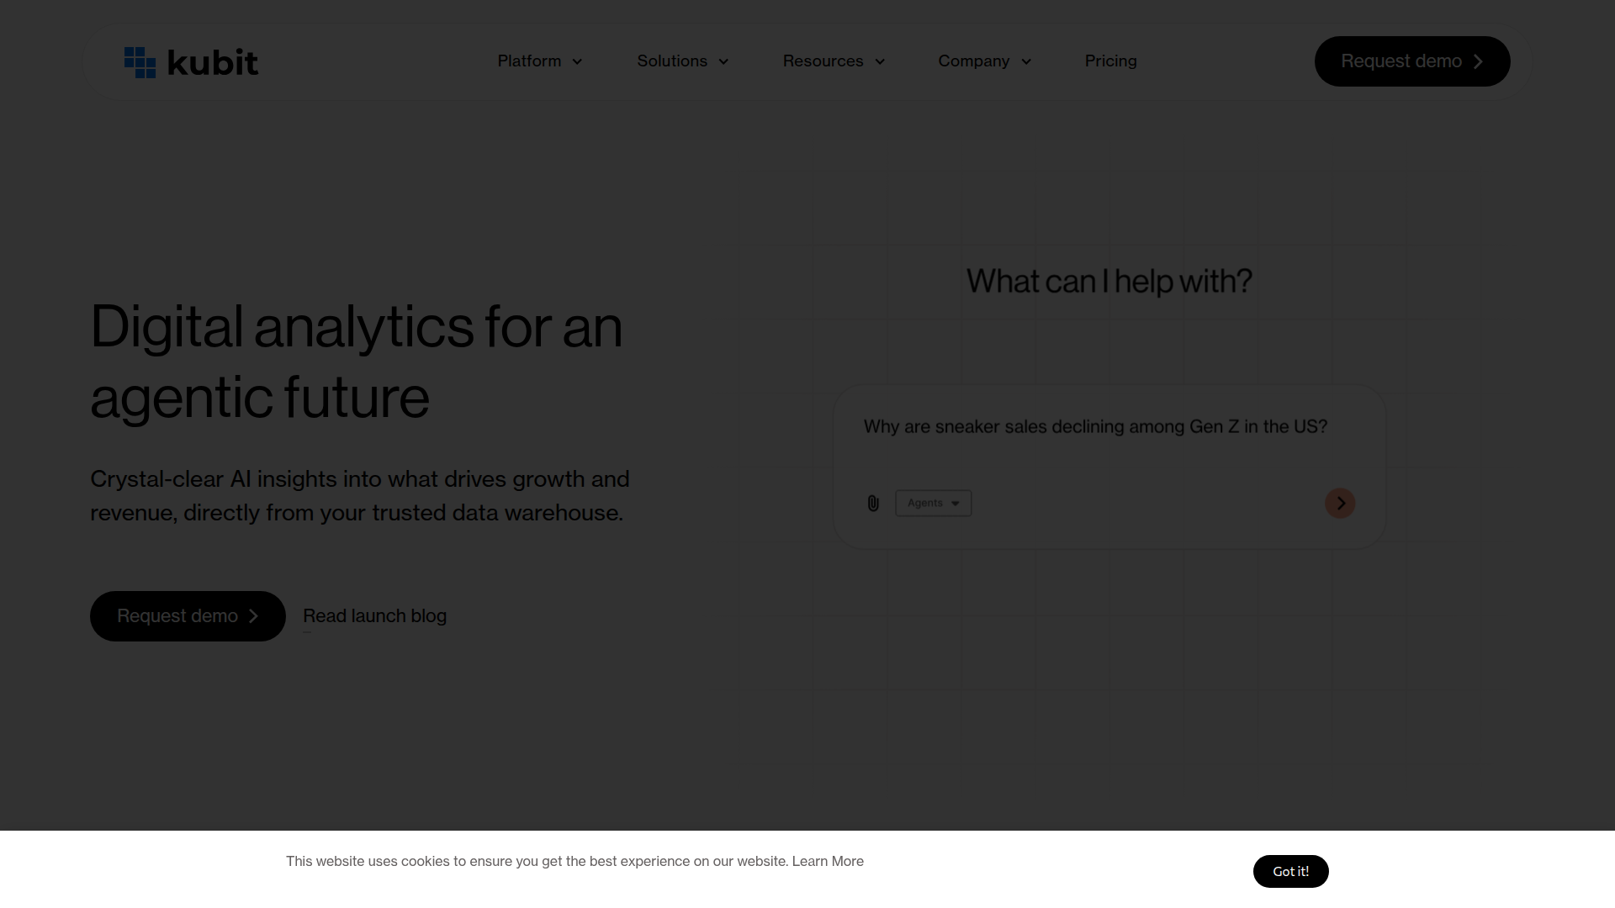Expand the Platform menu chevron
This screenshot has width=1615, height=908.
577,61
